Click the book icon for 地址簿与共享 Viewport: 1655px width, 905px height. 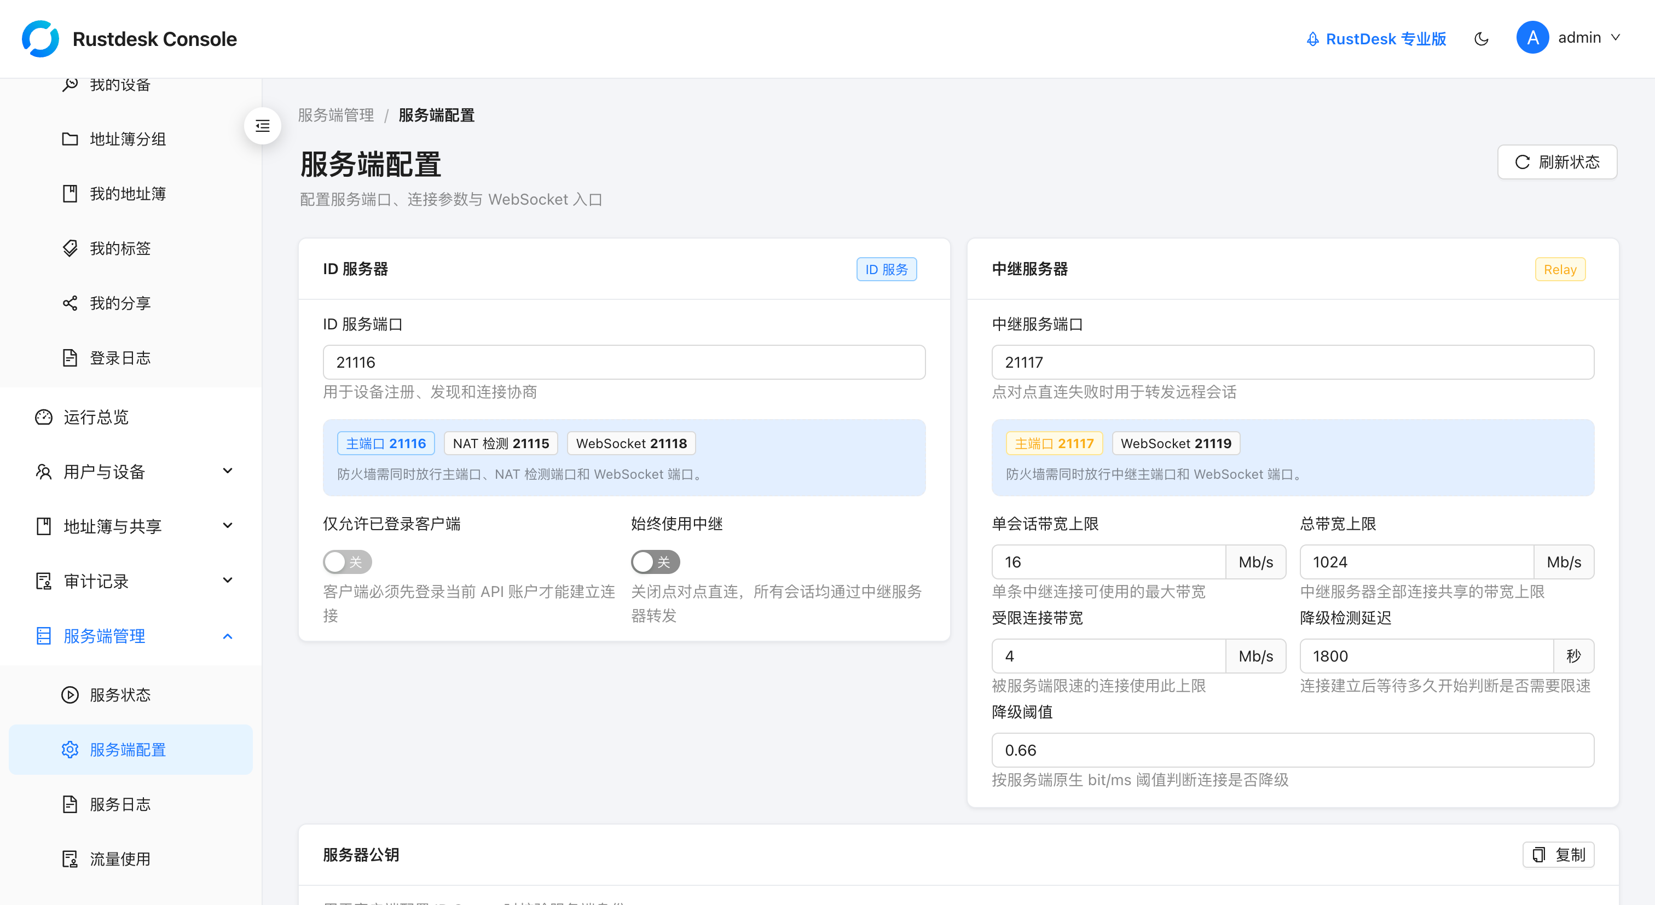[x=44, y=526]
